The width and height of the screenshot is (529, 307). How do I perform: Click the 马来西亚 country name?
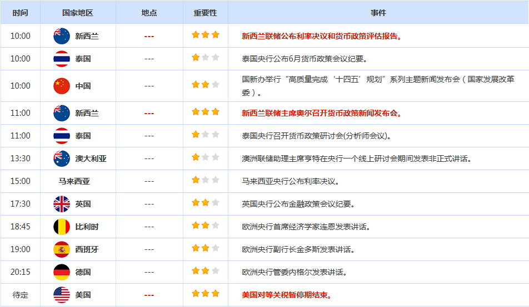pyautogui.click(x=74, y=181)
